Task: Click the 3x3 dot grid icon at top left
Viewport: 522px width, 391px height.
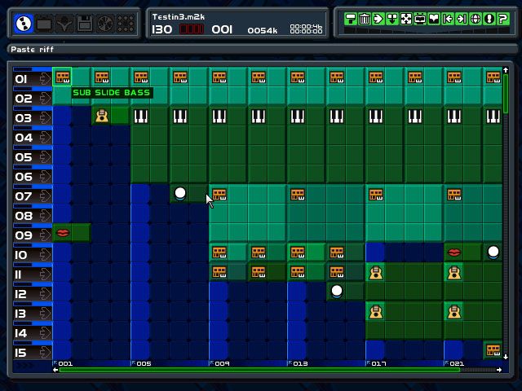Action: 124,24
